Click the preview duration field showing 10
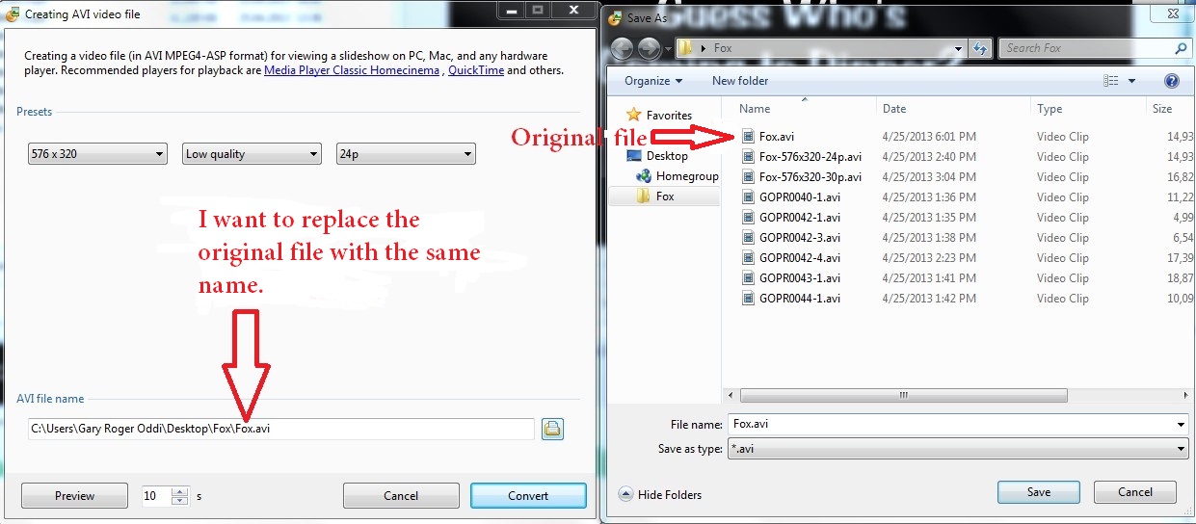The width and height of the screenshot is (1196, 524). [x=156, y=496]
